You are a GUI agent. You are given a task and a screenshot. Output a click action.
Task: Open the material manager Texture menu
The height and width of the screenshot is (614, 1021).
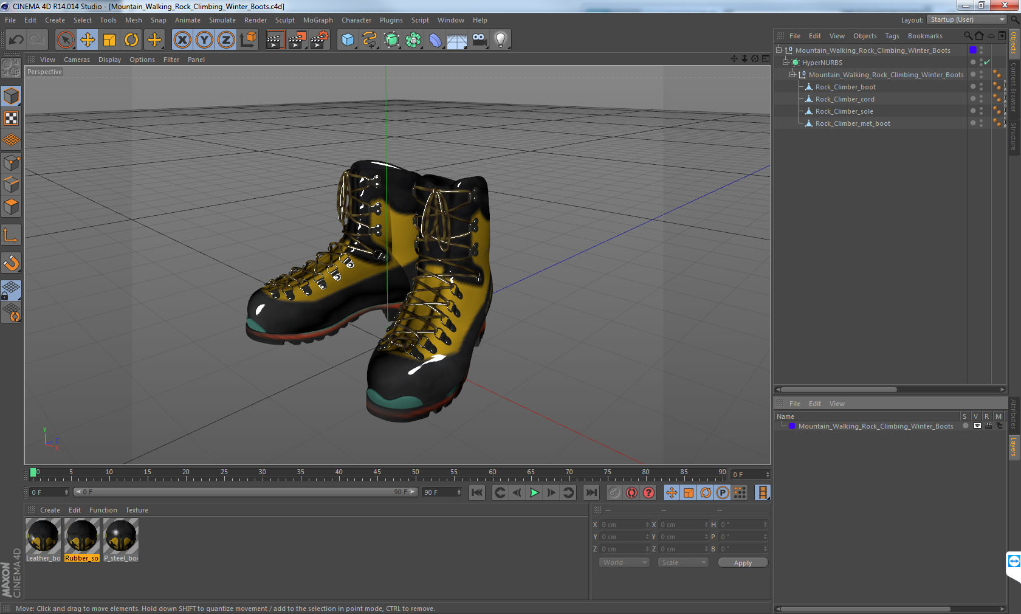[x=137, y=510]
